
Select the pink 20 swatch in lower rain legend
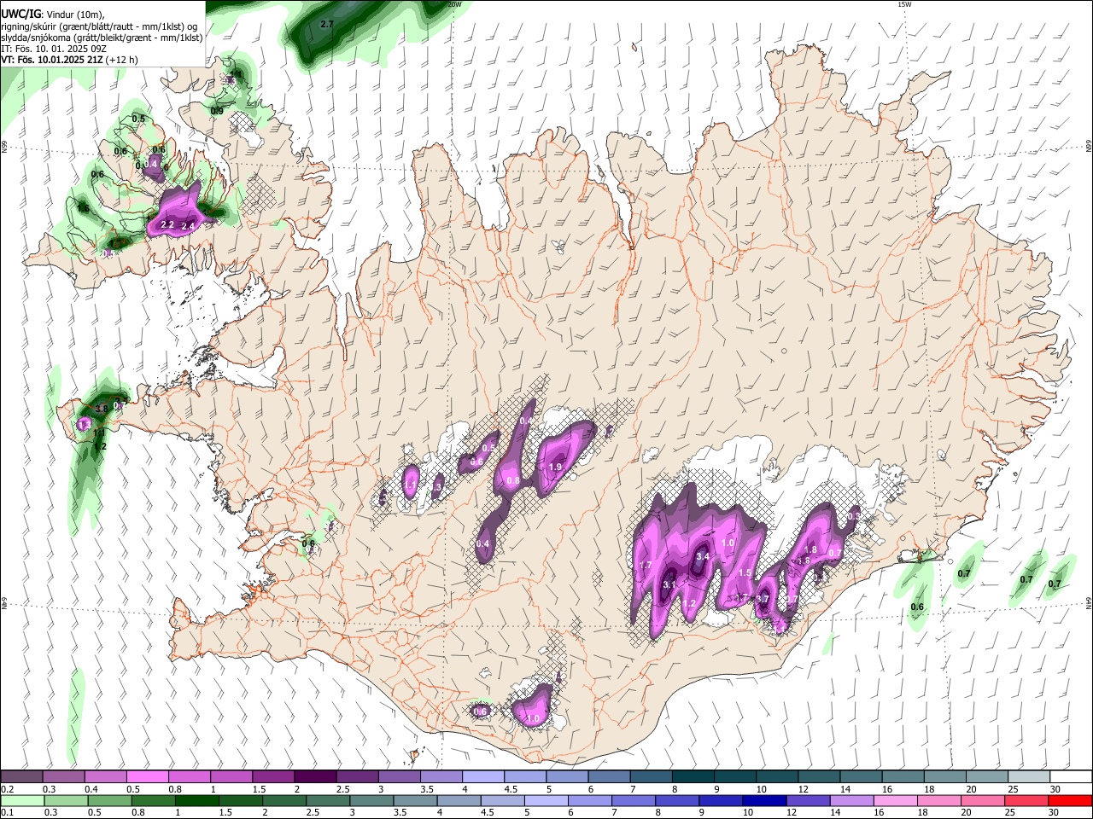point(985,800)
